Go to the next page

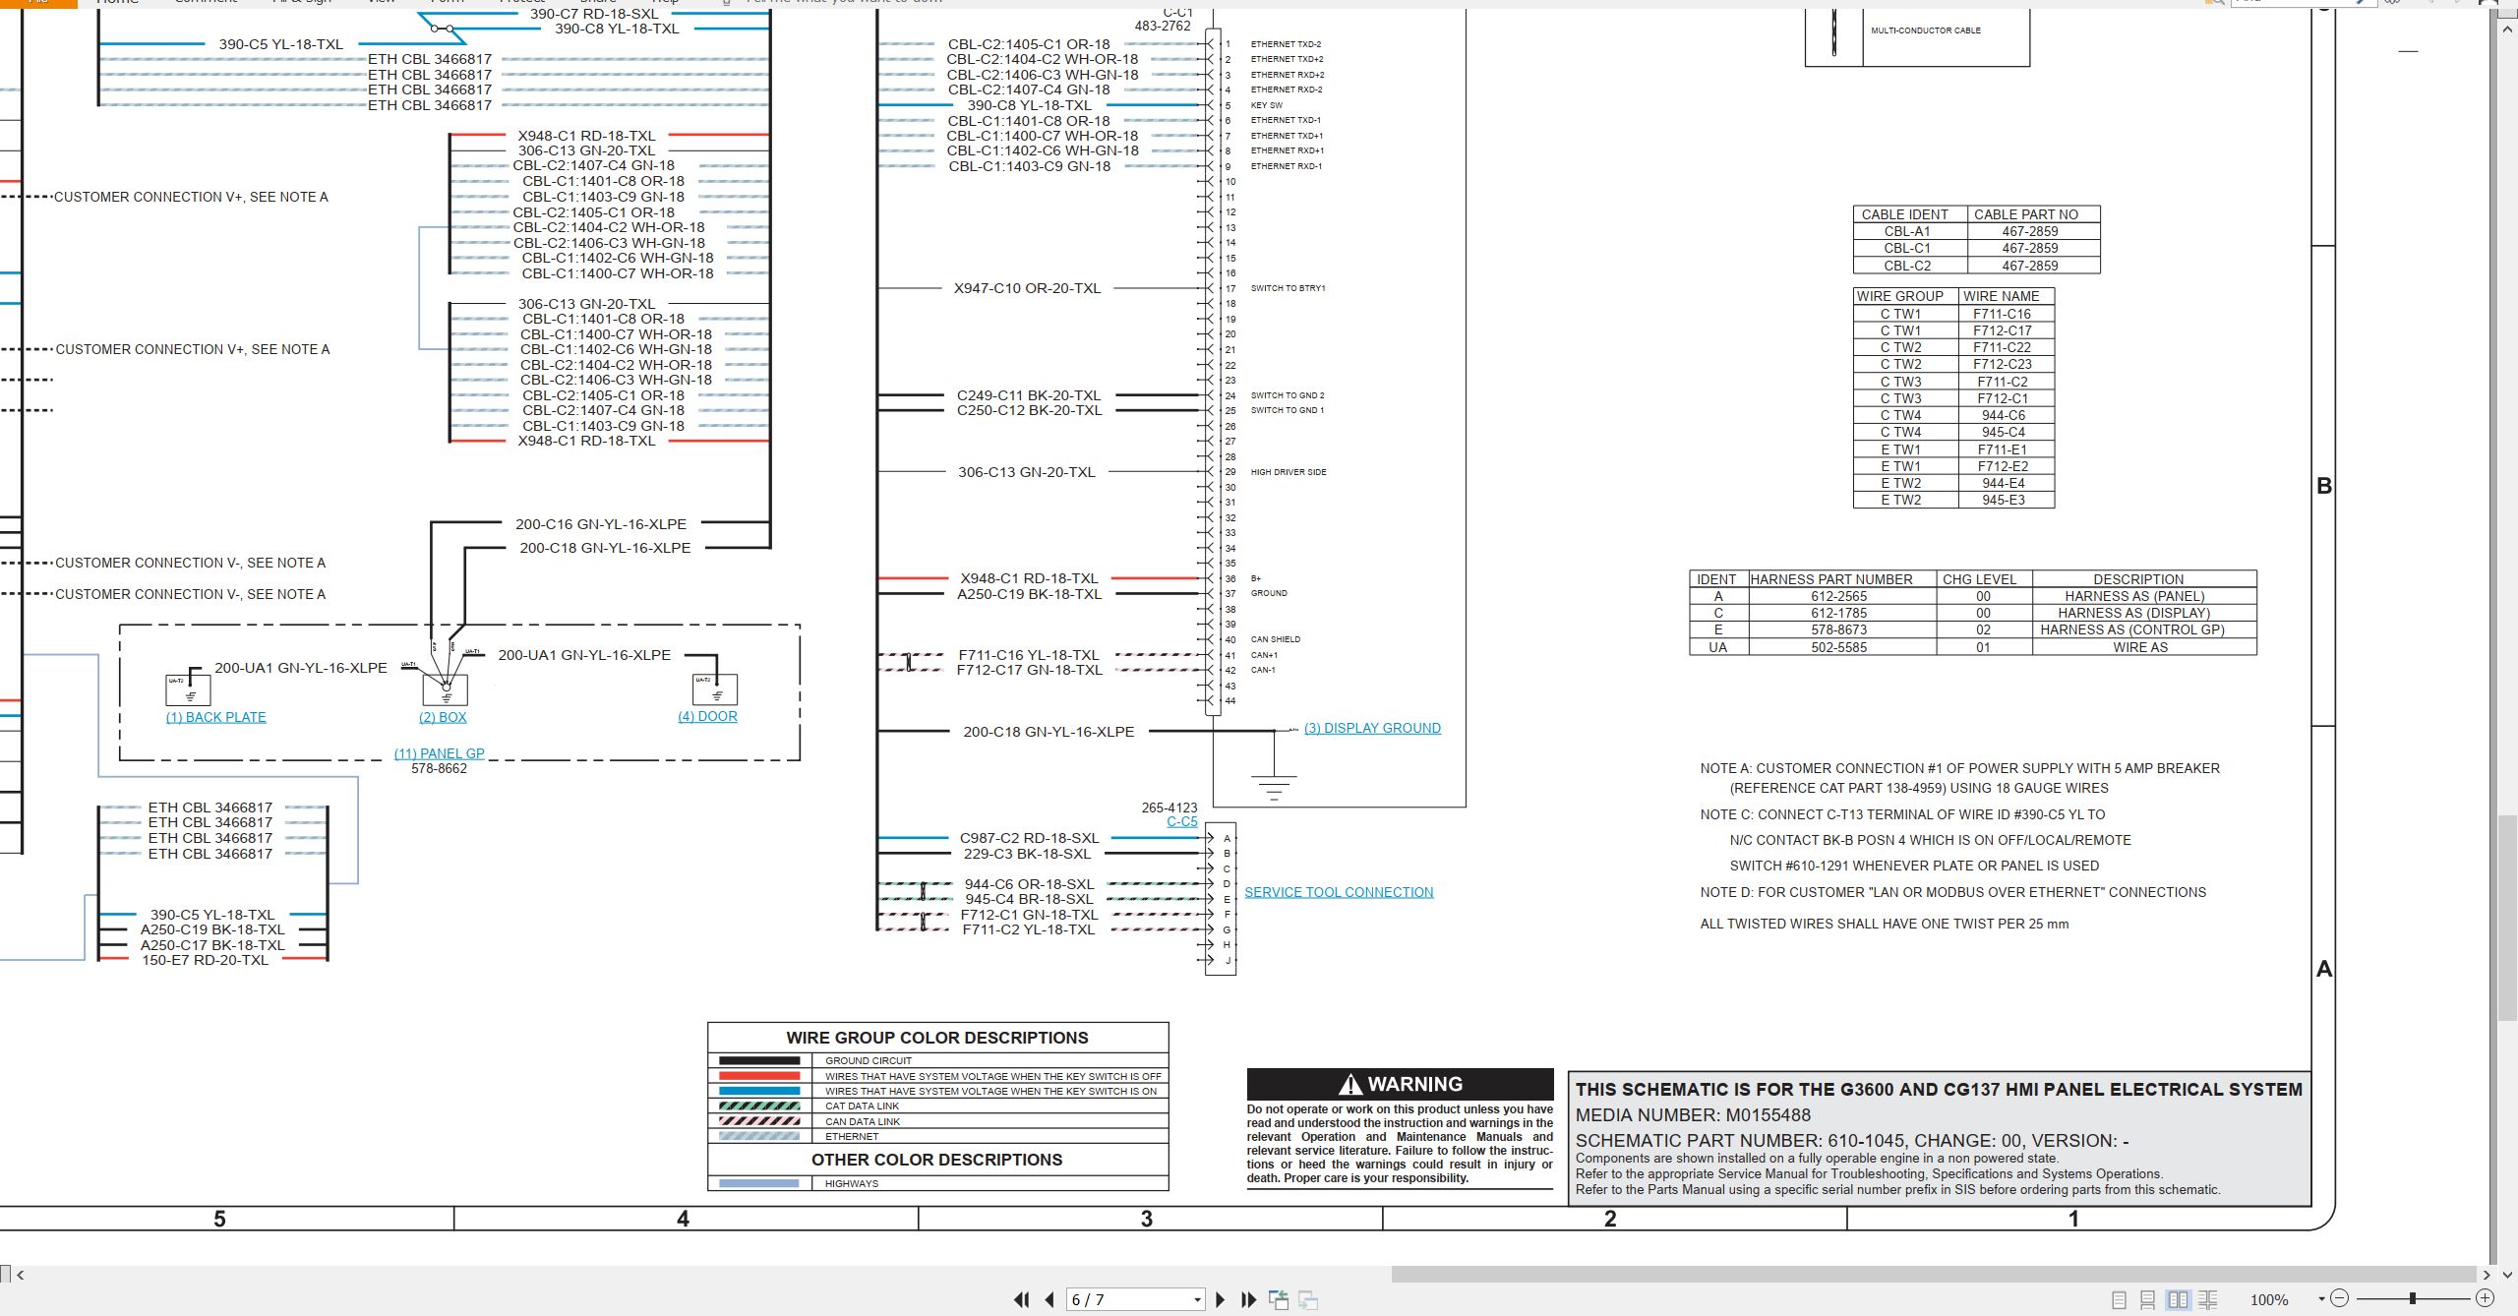1221,1300
